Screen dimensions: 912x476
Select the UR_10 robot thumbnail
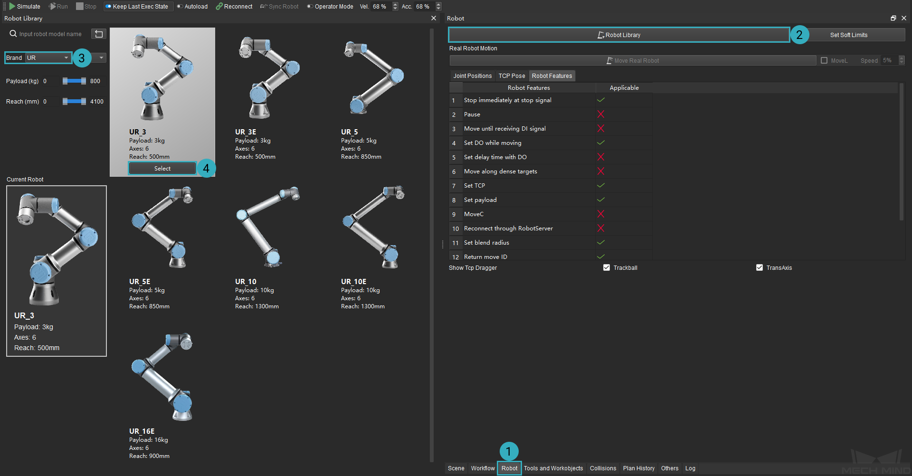[x=269, y=227]
